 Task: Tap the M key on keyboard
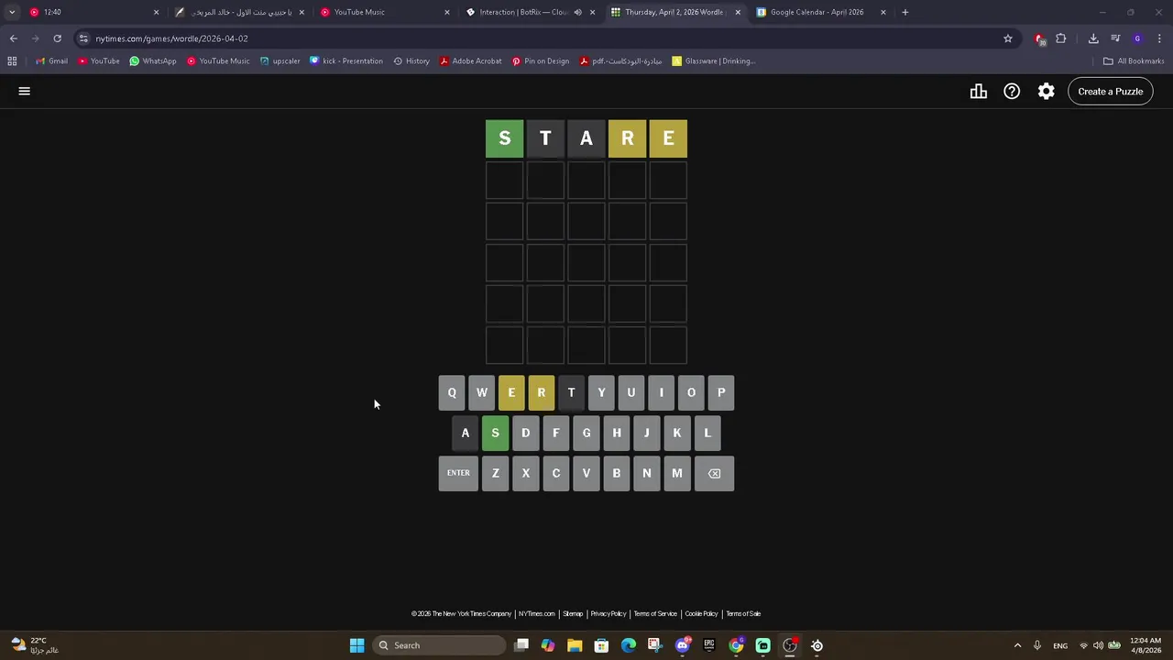click(x=677, y=473)
